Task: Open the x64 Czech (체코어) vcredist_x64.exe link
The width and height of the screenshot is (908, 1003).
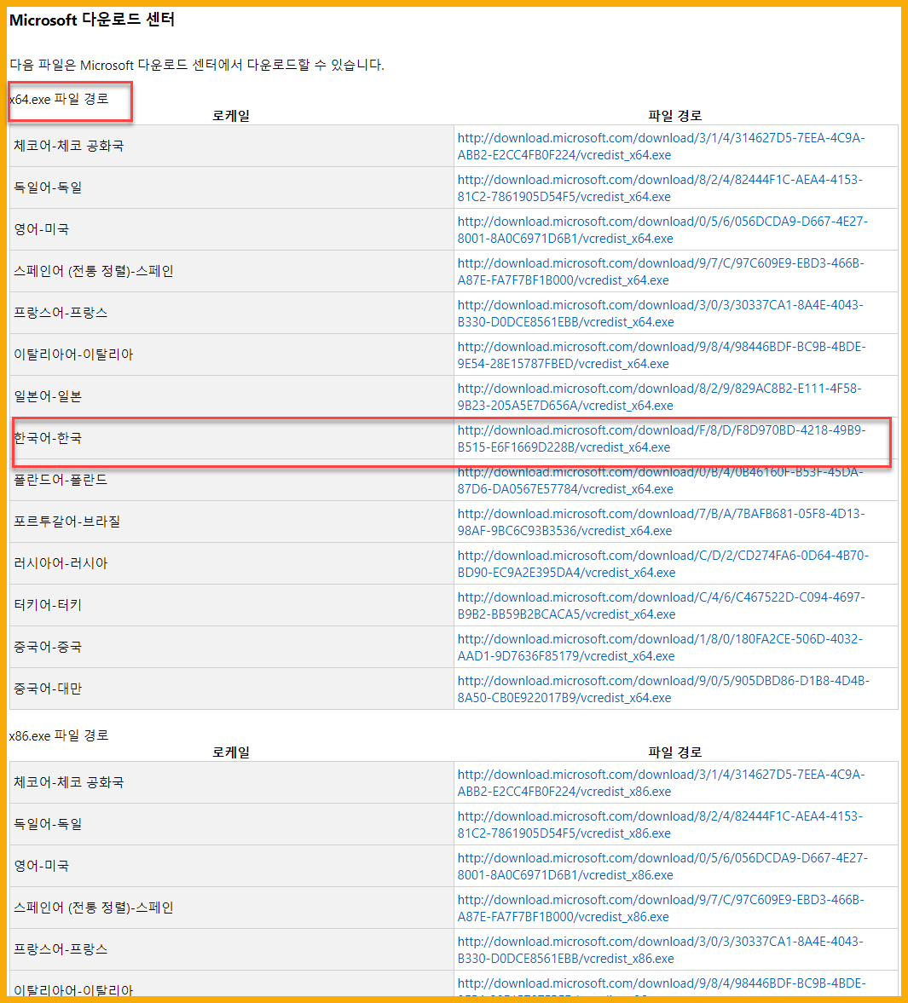Action: 661,147
